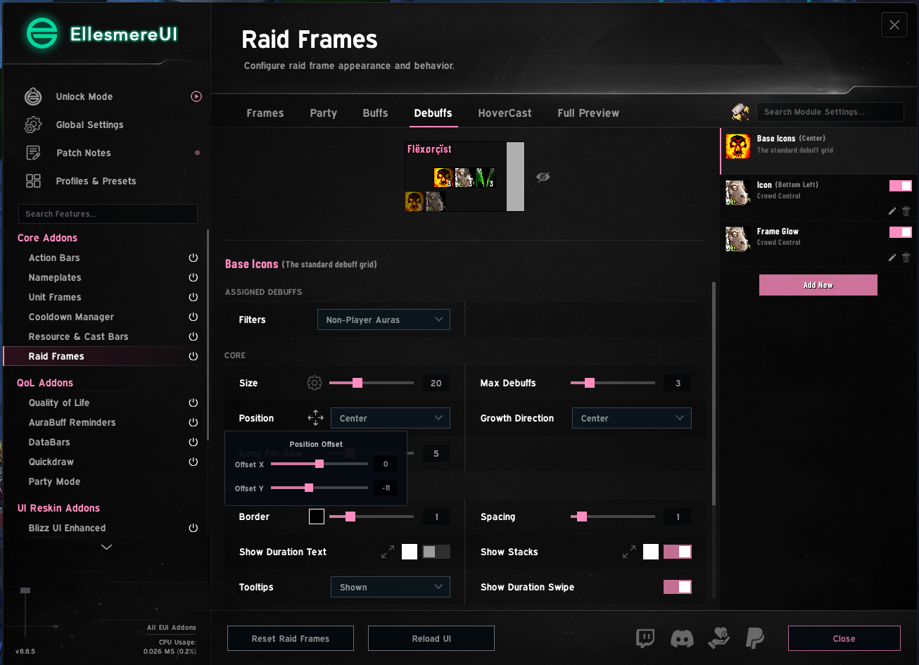
Task: Open Global Settings from the sidebar
Action: pos(89,125)
